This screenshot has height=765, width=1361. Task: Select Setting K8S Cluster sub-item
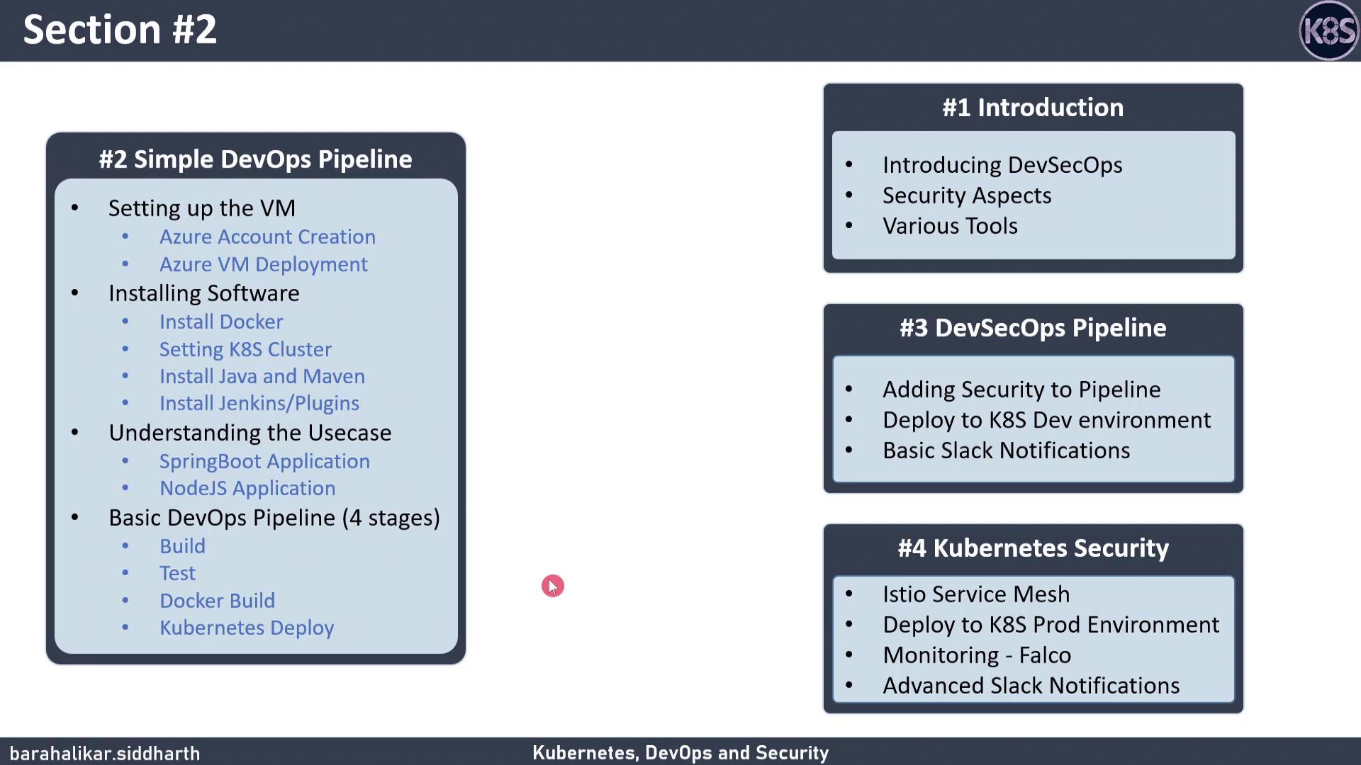click(245, 349)
